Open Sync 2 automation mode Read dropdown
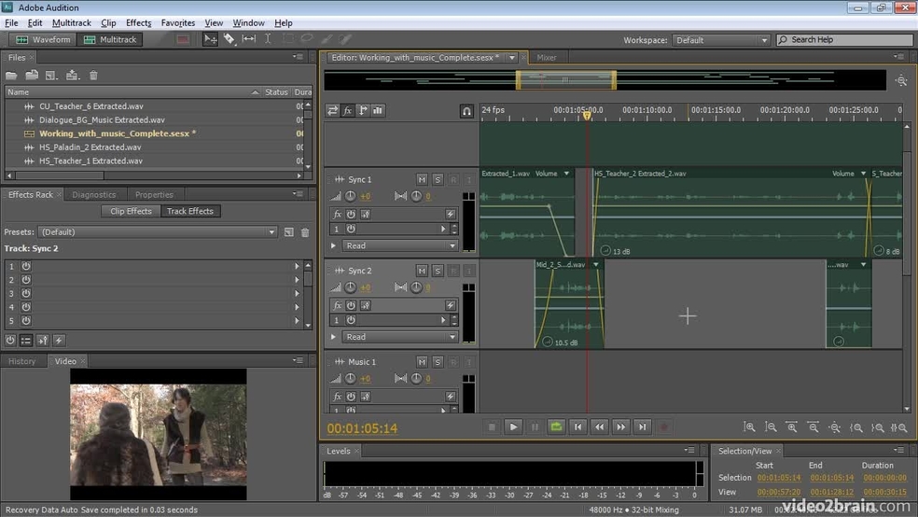Viewport: 918px width, 517px height. tap(400, 337)
